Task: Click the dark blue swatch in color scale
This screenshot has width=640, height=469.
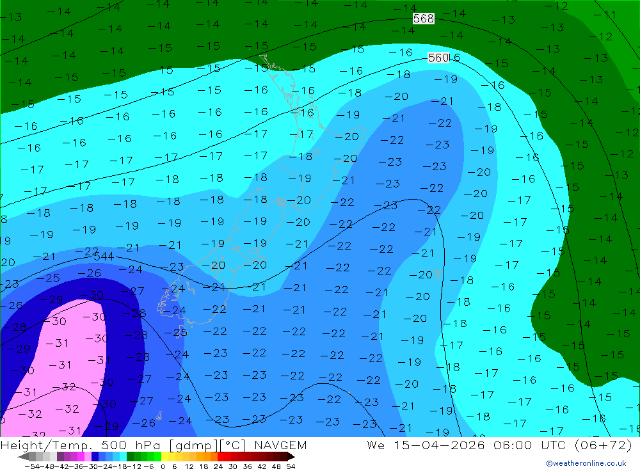Action: 95,457
